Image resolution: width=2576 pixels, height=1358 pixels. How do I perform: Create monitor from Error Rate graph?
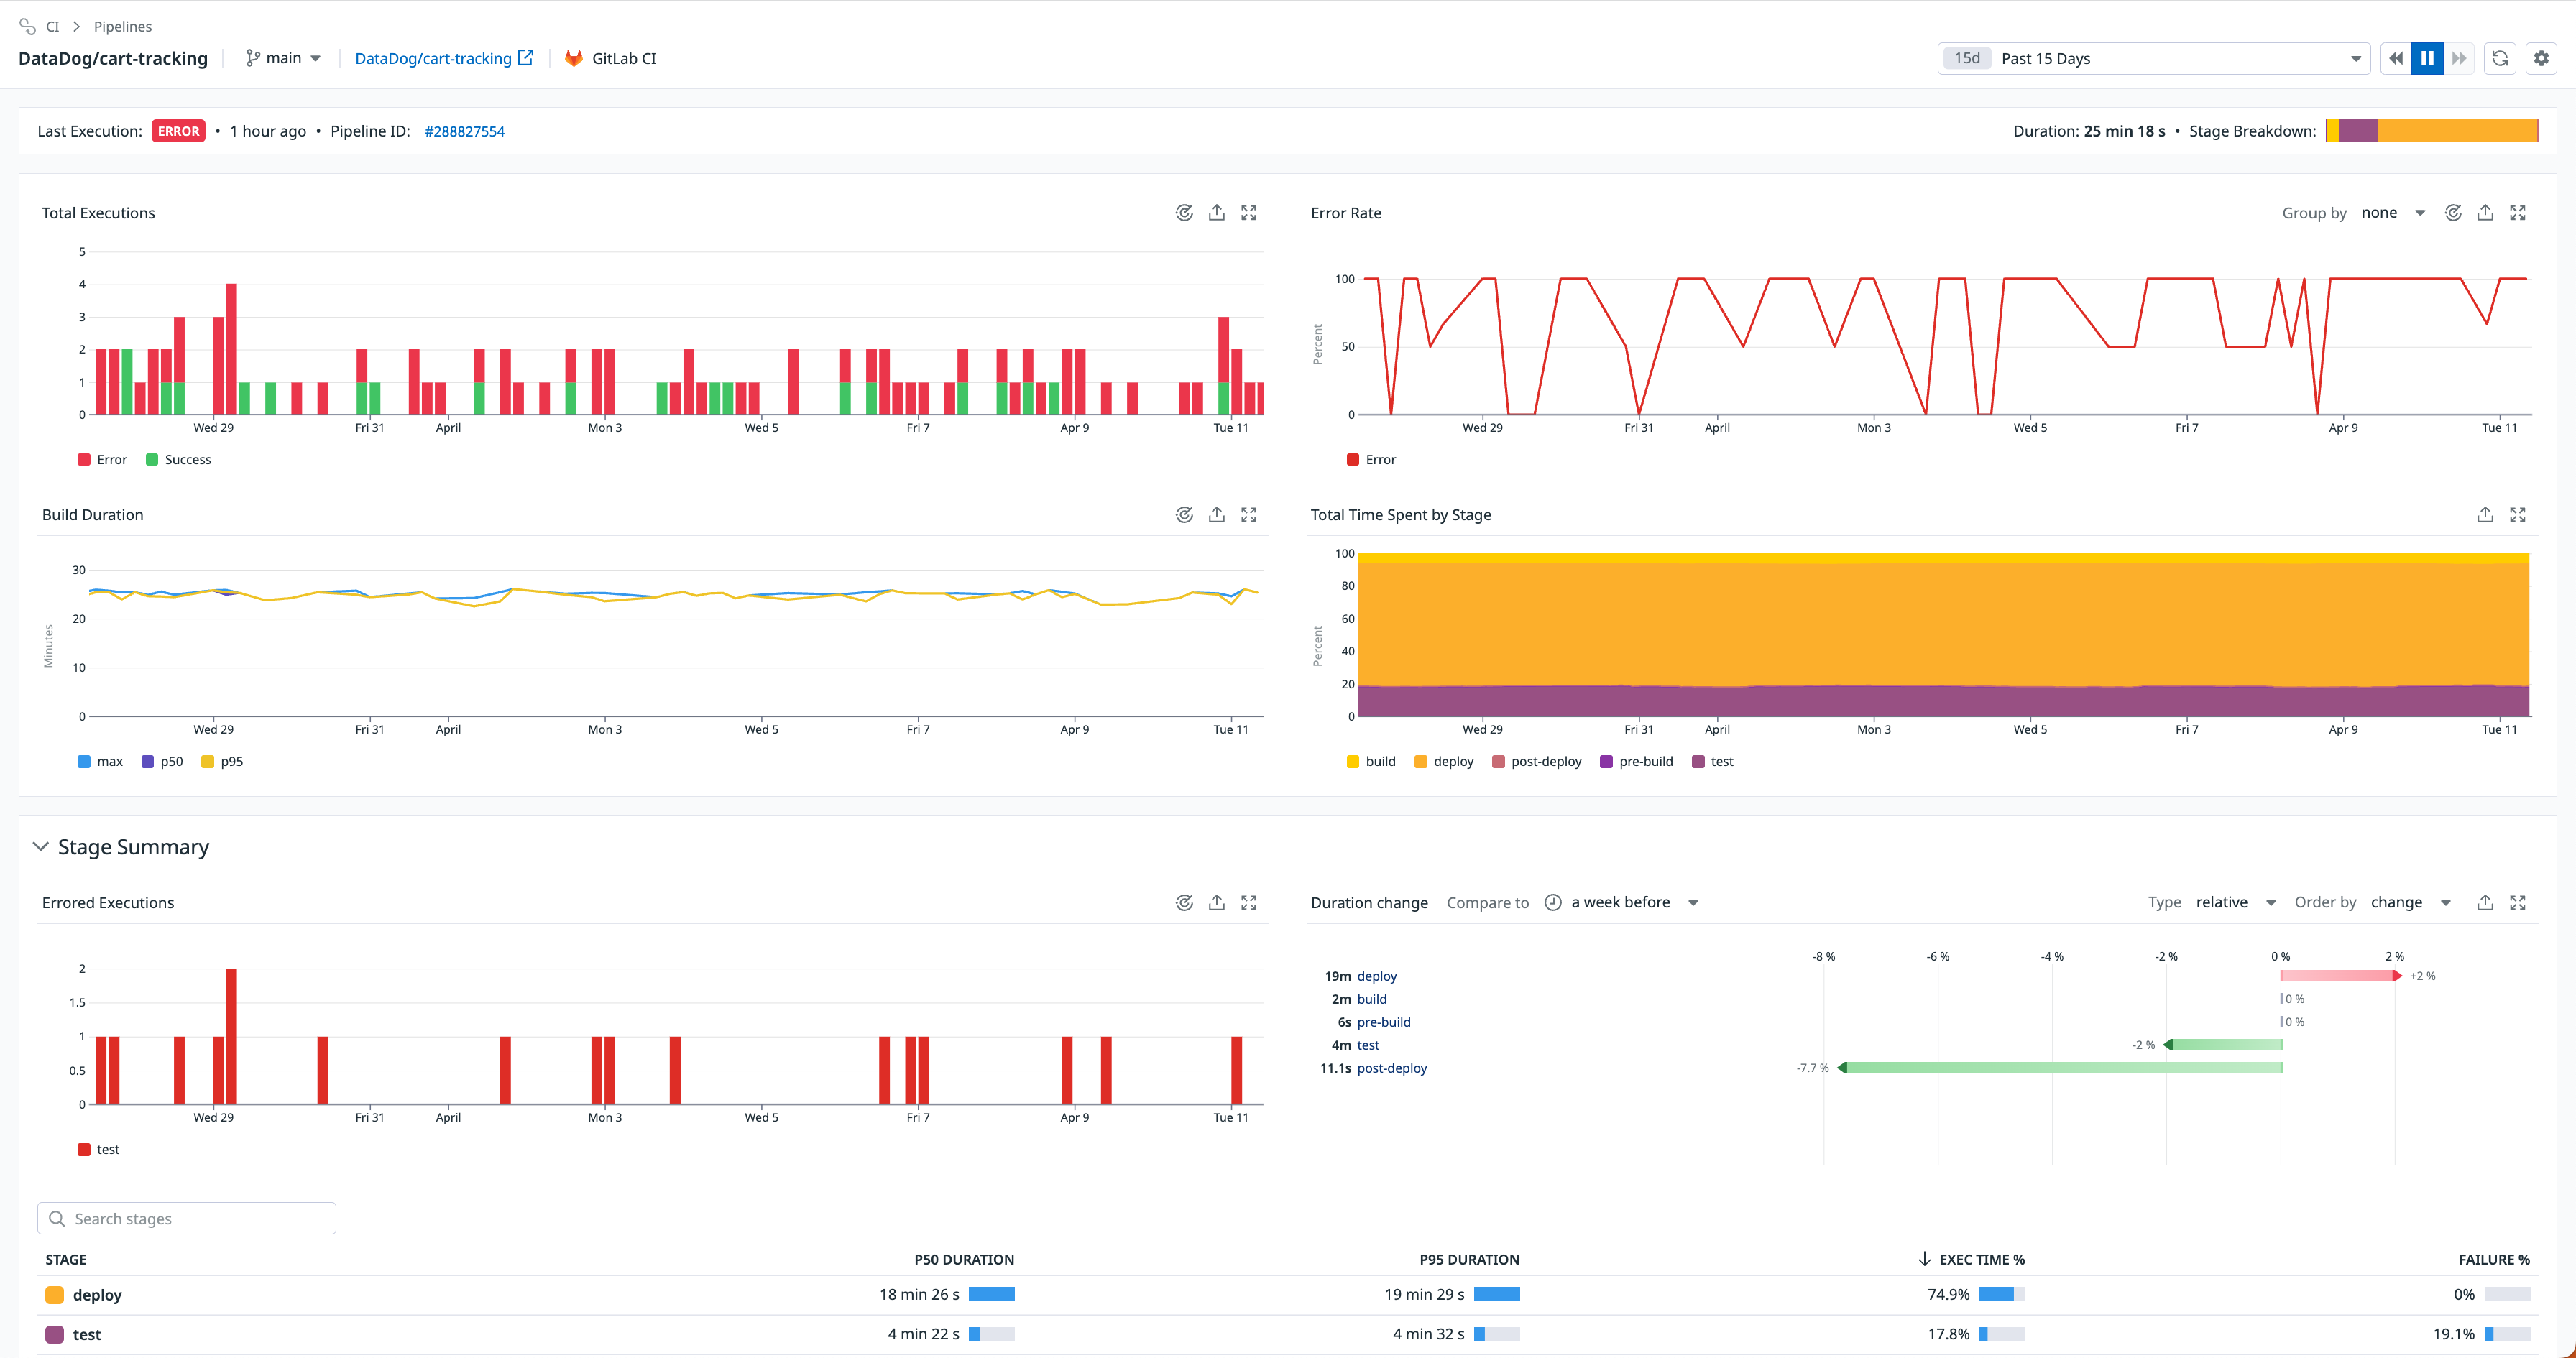(x=2453, y=213)
